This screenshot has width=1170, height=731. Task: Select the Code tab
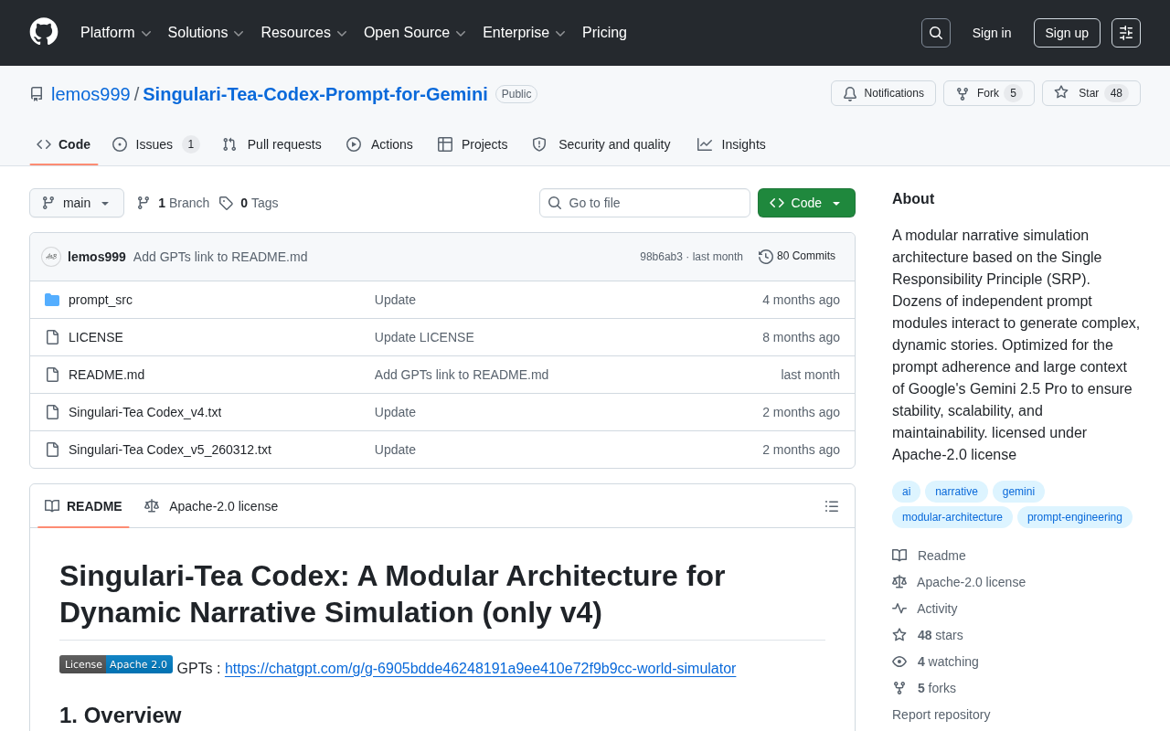point(64,144)
